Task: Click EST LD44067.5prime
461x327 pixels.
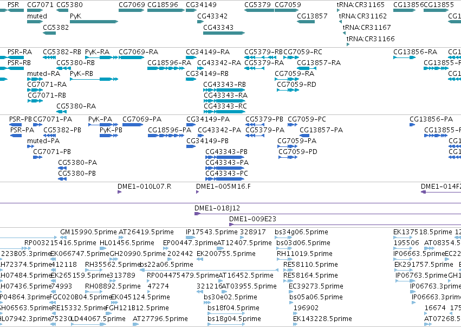Action: click(88, 325)
